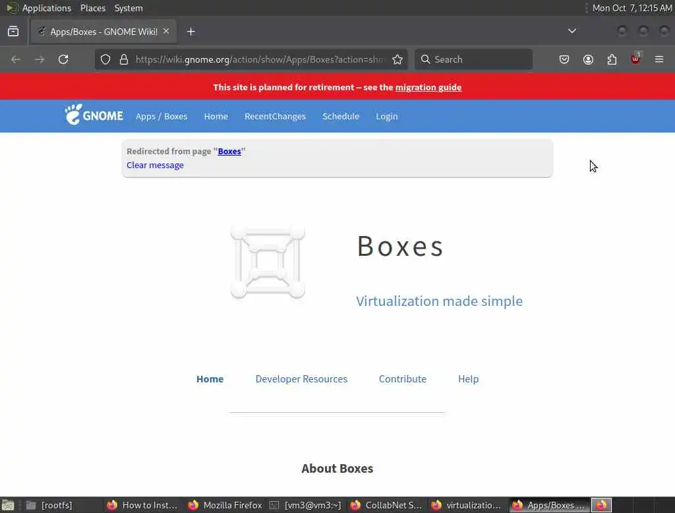The image size is (675, 513).
Task: Open the Help section
Action: (x=469, y=379)
